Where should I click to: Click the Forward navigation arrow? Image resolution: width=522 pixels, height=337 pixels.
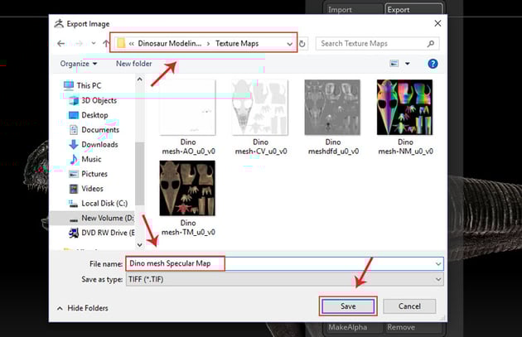[x=79, y=44]
